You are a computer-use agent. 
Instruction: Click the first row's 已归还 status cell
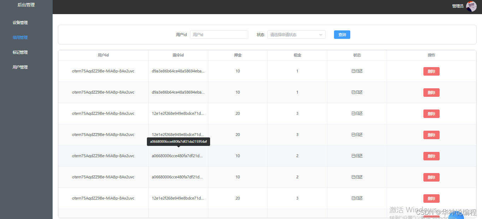coord(357,71)
